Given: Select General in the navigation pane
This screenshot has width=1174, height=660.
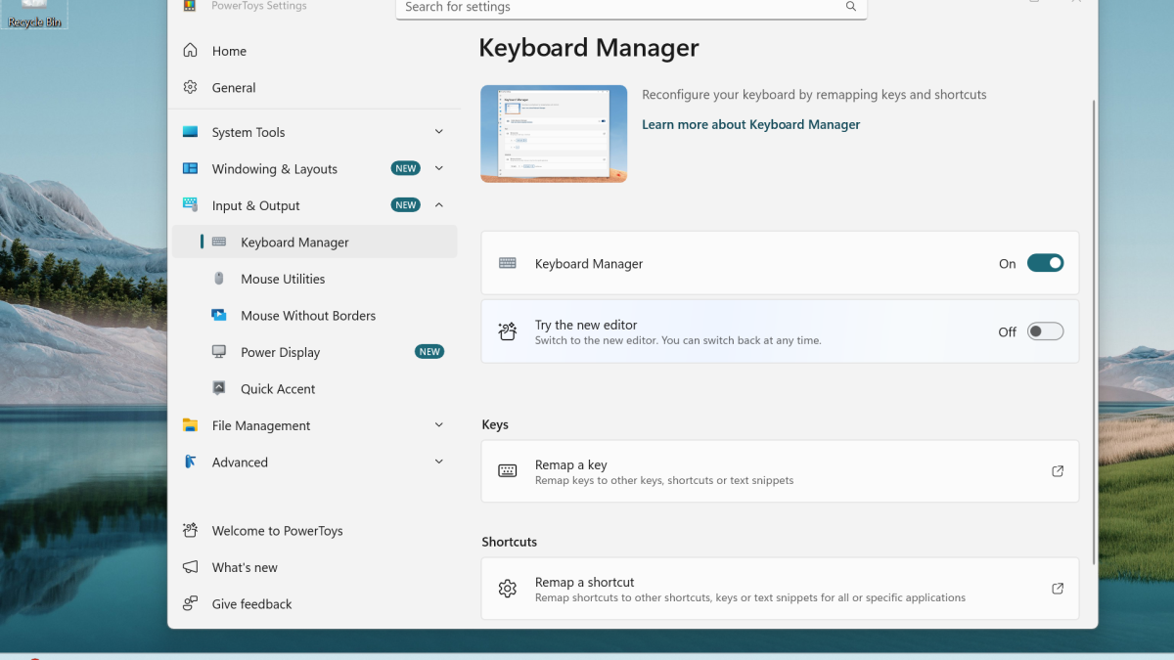Looking at the screenshot, I should point(314,87).
